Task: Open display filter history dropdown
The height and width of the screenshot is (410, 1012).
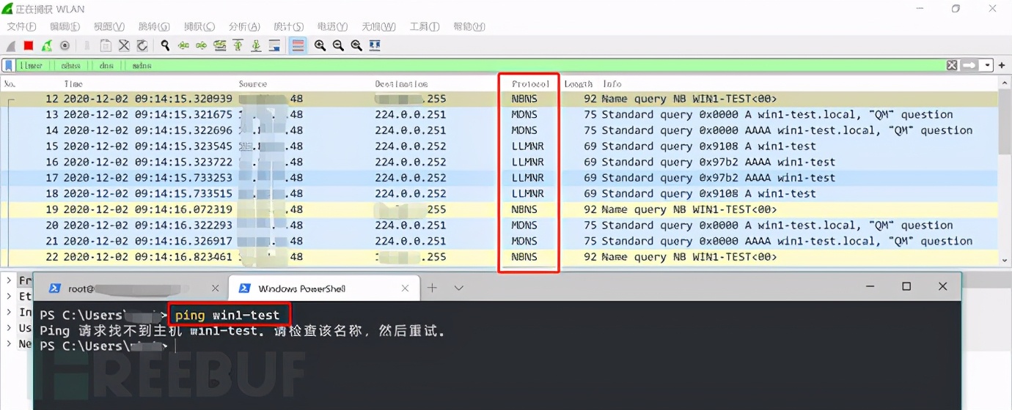Action: tap(987, 65)
